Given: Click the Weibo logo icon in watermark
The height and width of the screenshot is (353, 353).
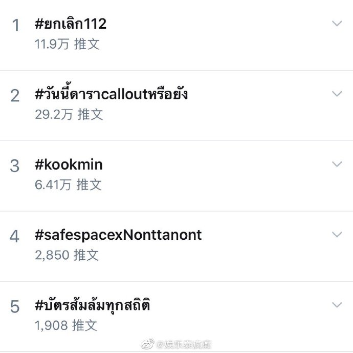Looking at the screenshot, I should [x=149, y=344].
